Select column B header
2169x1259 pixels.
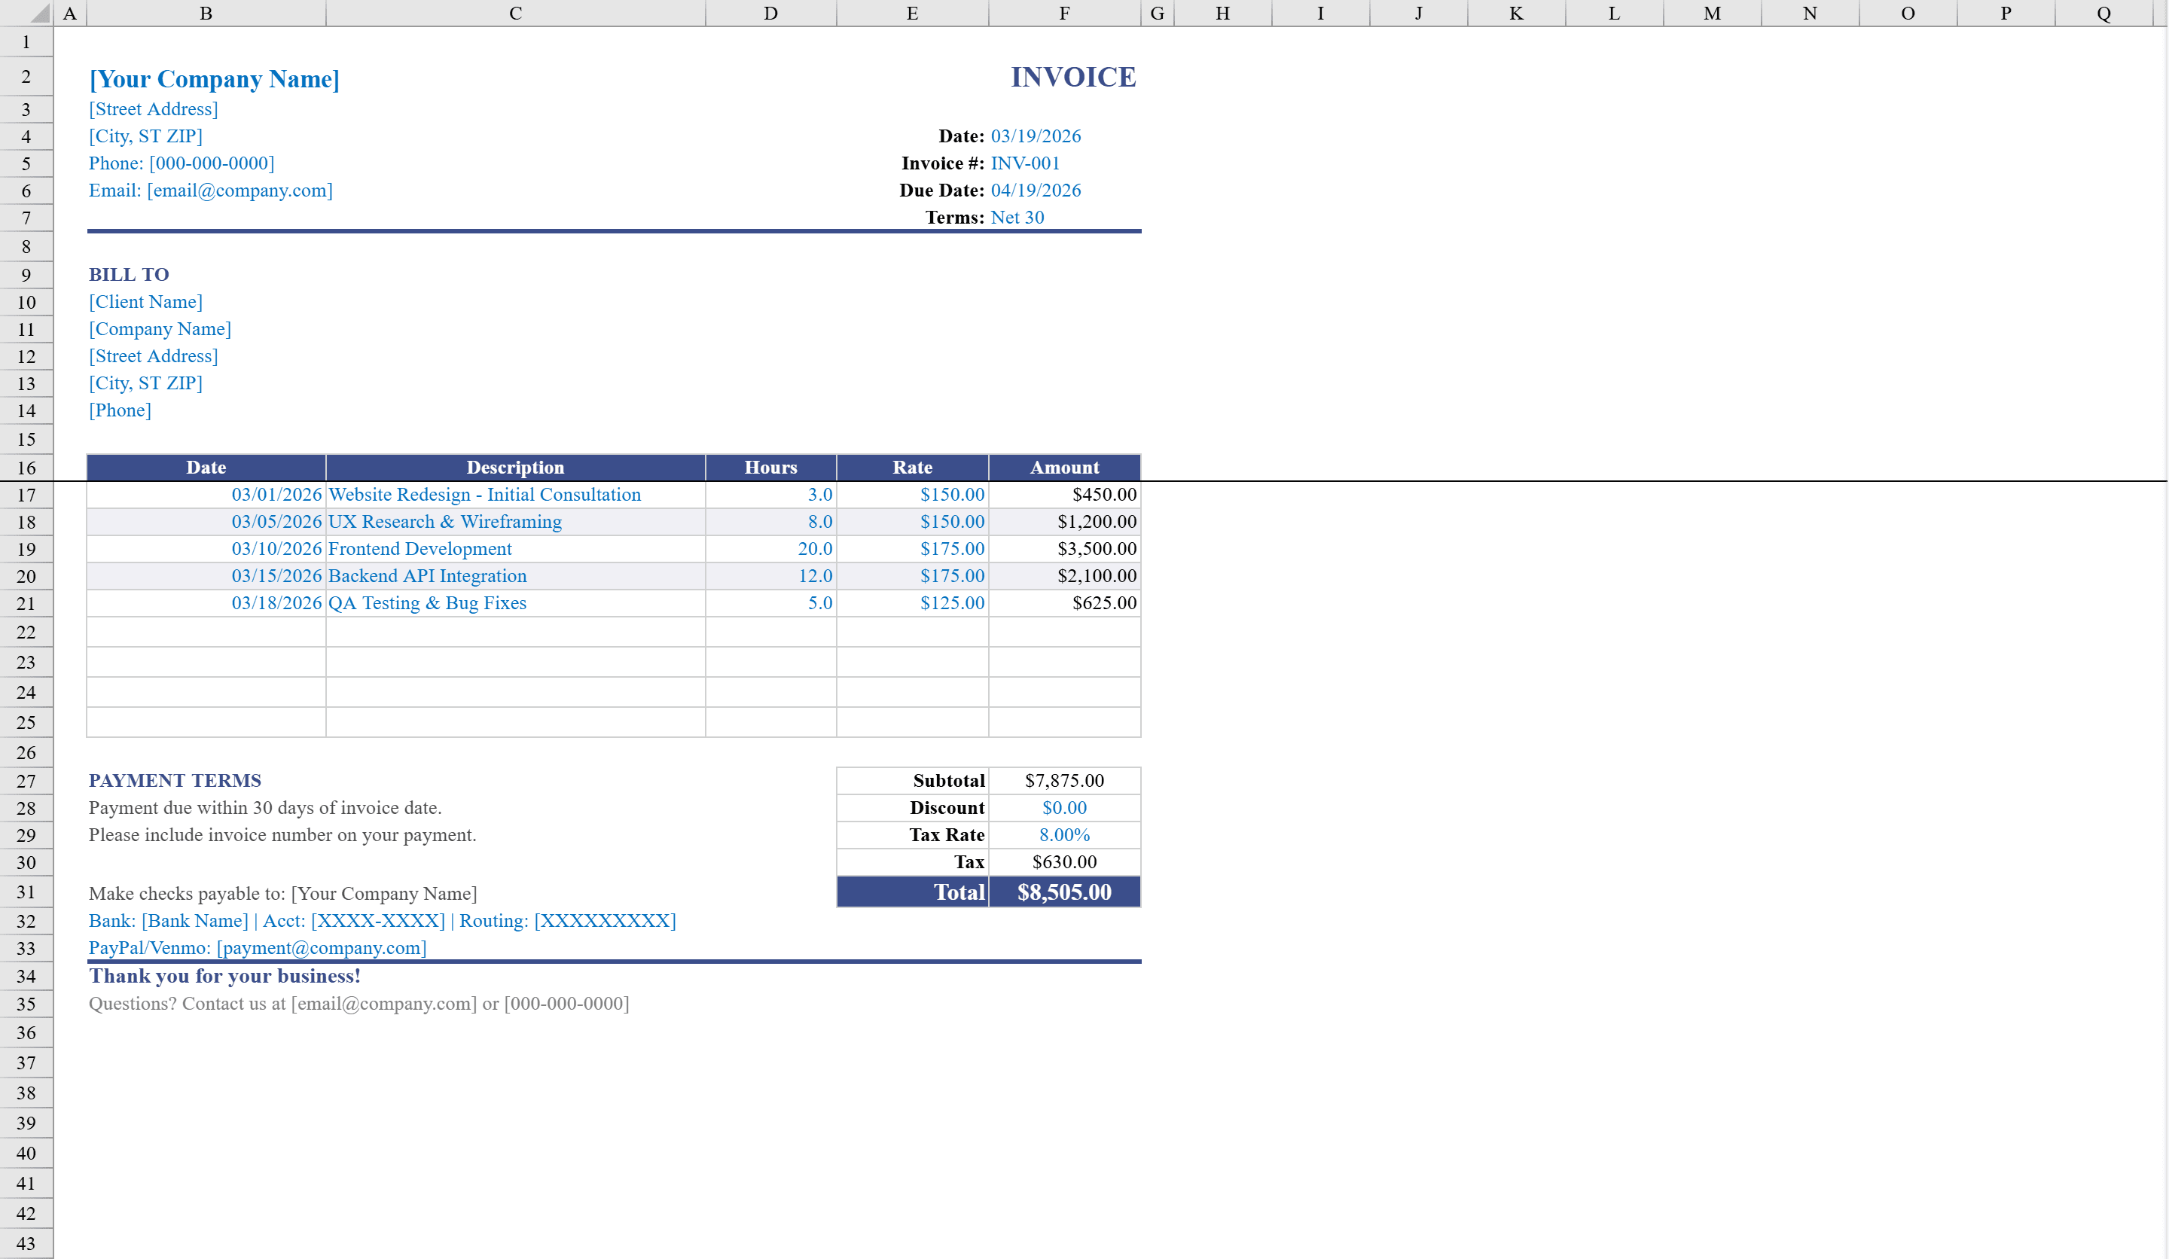tap(206, 13)
